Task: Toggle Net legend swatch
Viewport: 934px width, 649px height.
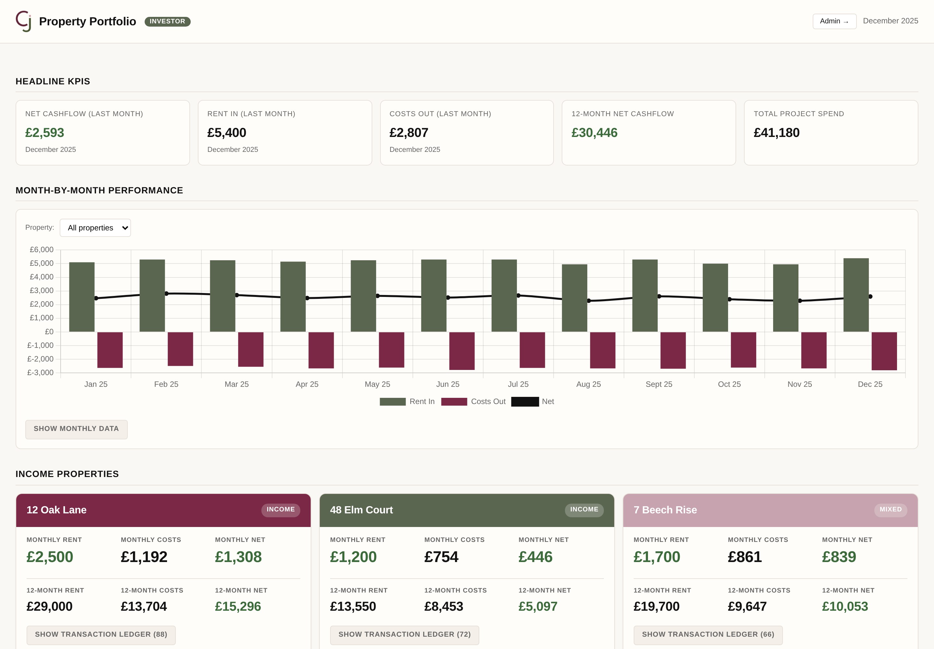Action: click(525, 402)
